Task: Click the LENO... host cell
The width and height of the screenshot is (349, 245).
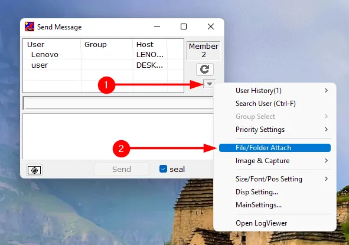Action: pyautogui.click(x=150, y=54)
